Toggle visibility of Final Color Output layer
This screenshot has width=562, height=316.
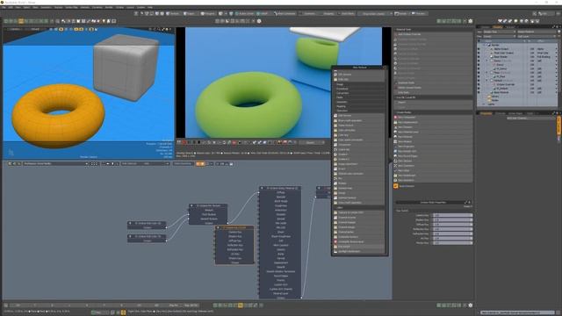tap(479, 53)
